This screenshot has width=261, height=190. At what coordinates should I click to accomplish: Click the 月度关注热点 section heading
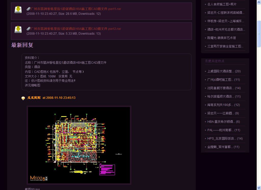tap(215, 61)
